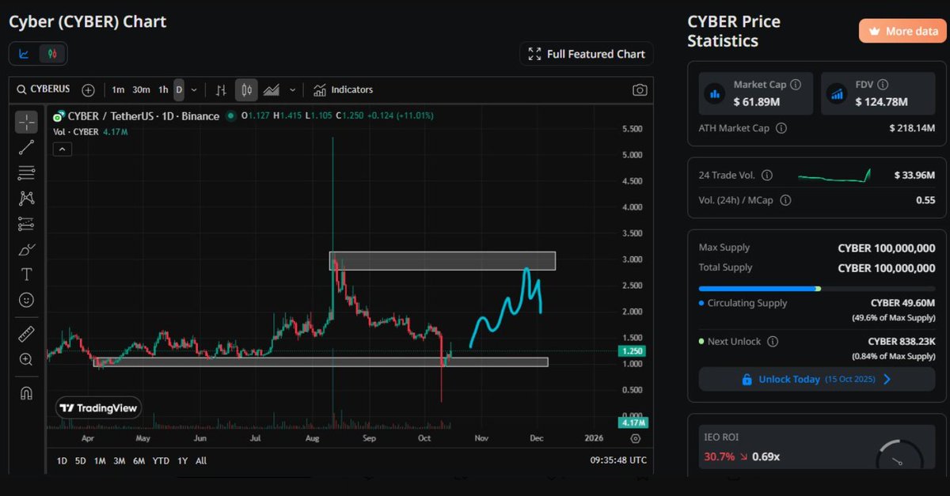The image size is (950, 496).
Task: Select the 1h timeframe
Action: [163, 90]
